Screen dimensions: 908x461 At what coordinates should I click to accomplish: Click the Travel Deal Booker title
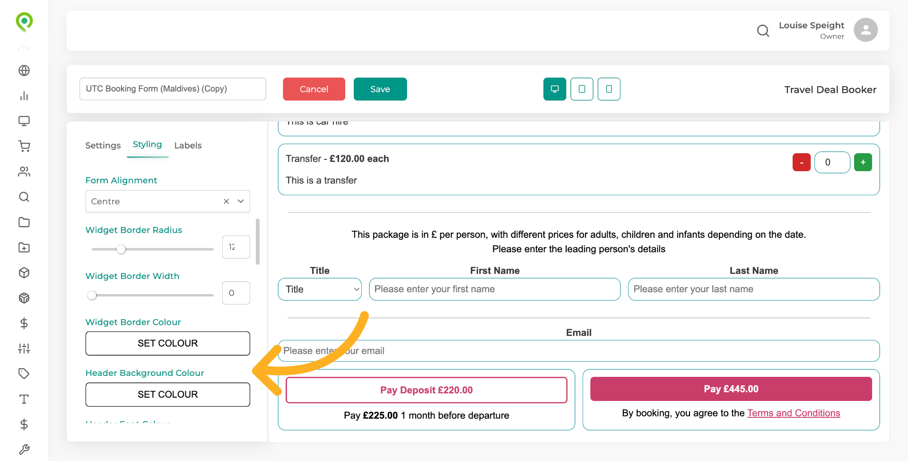830,90
